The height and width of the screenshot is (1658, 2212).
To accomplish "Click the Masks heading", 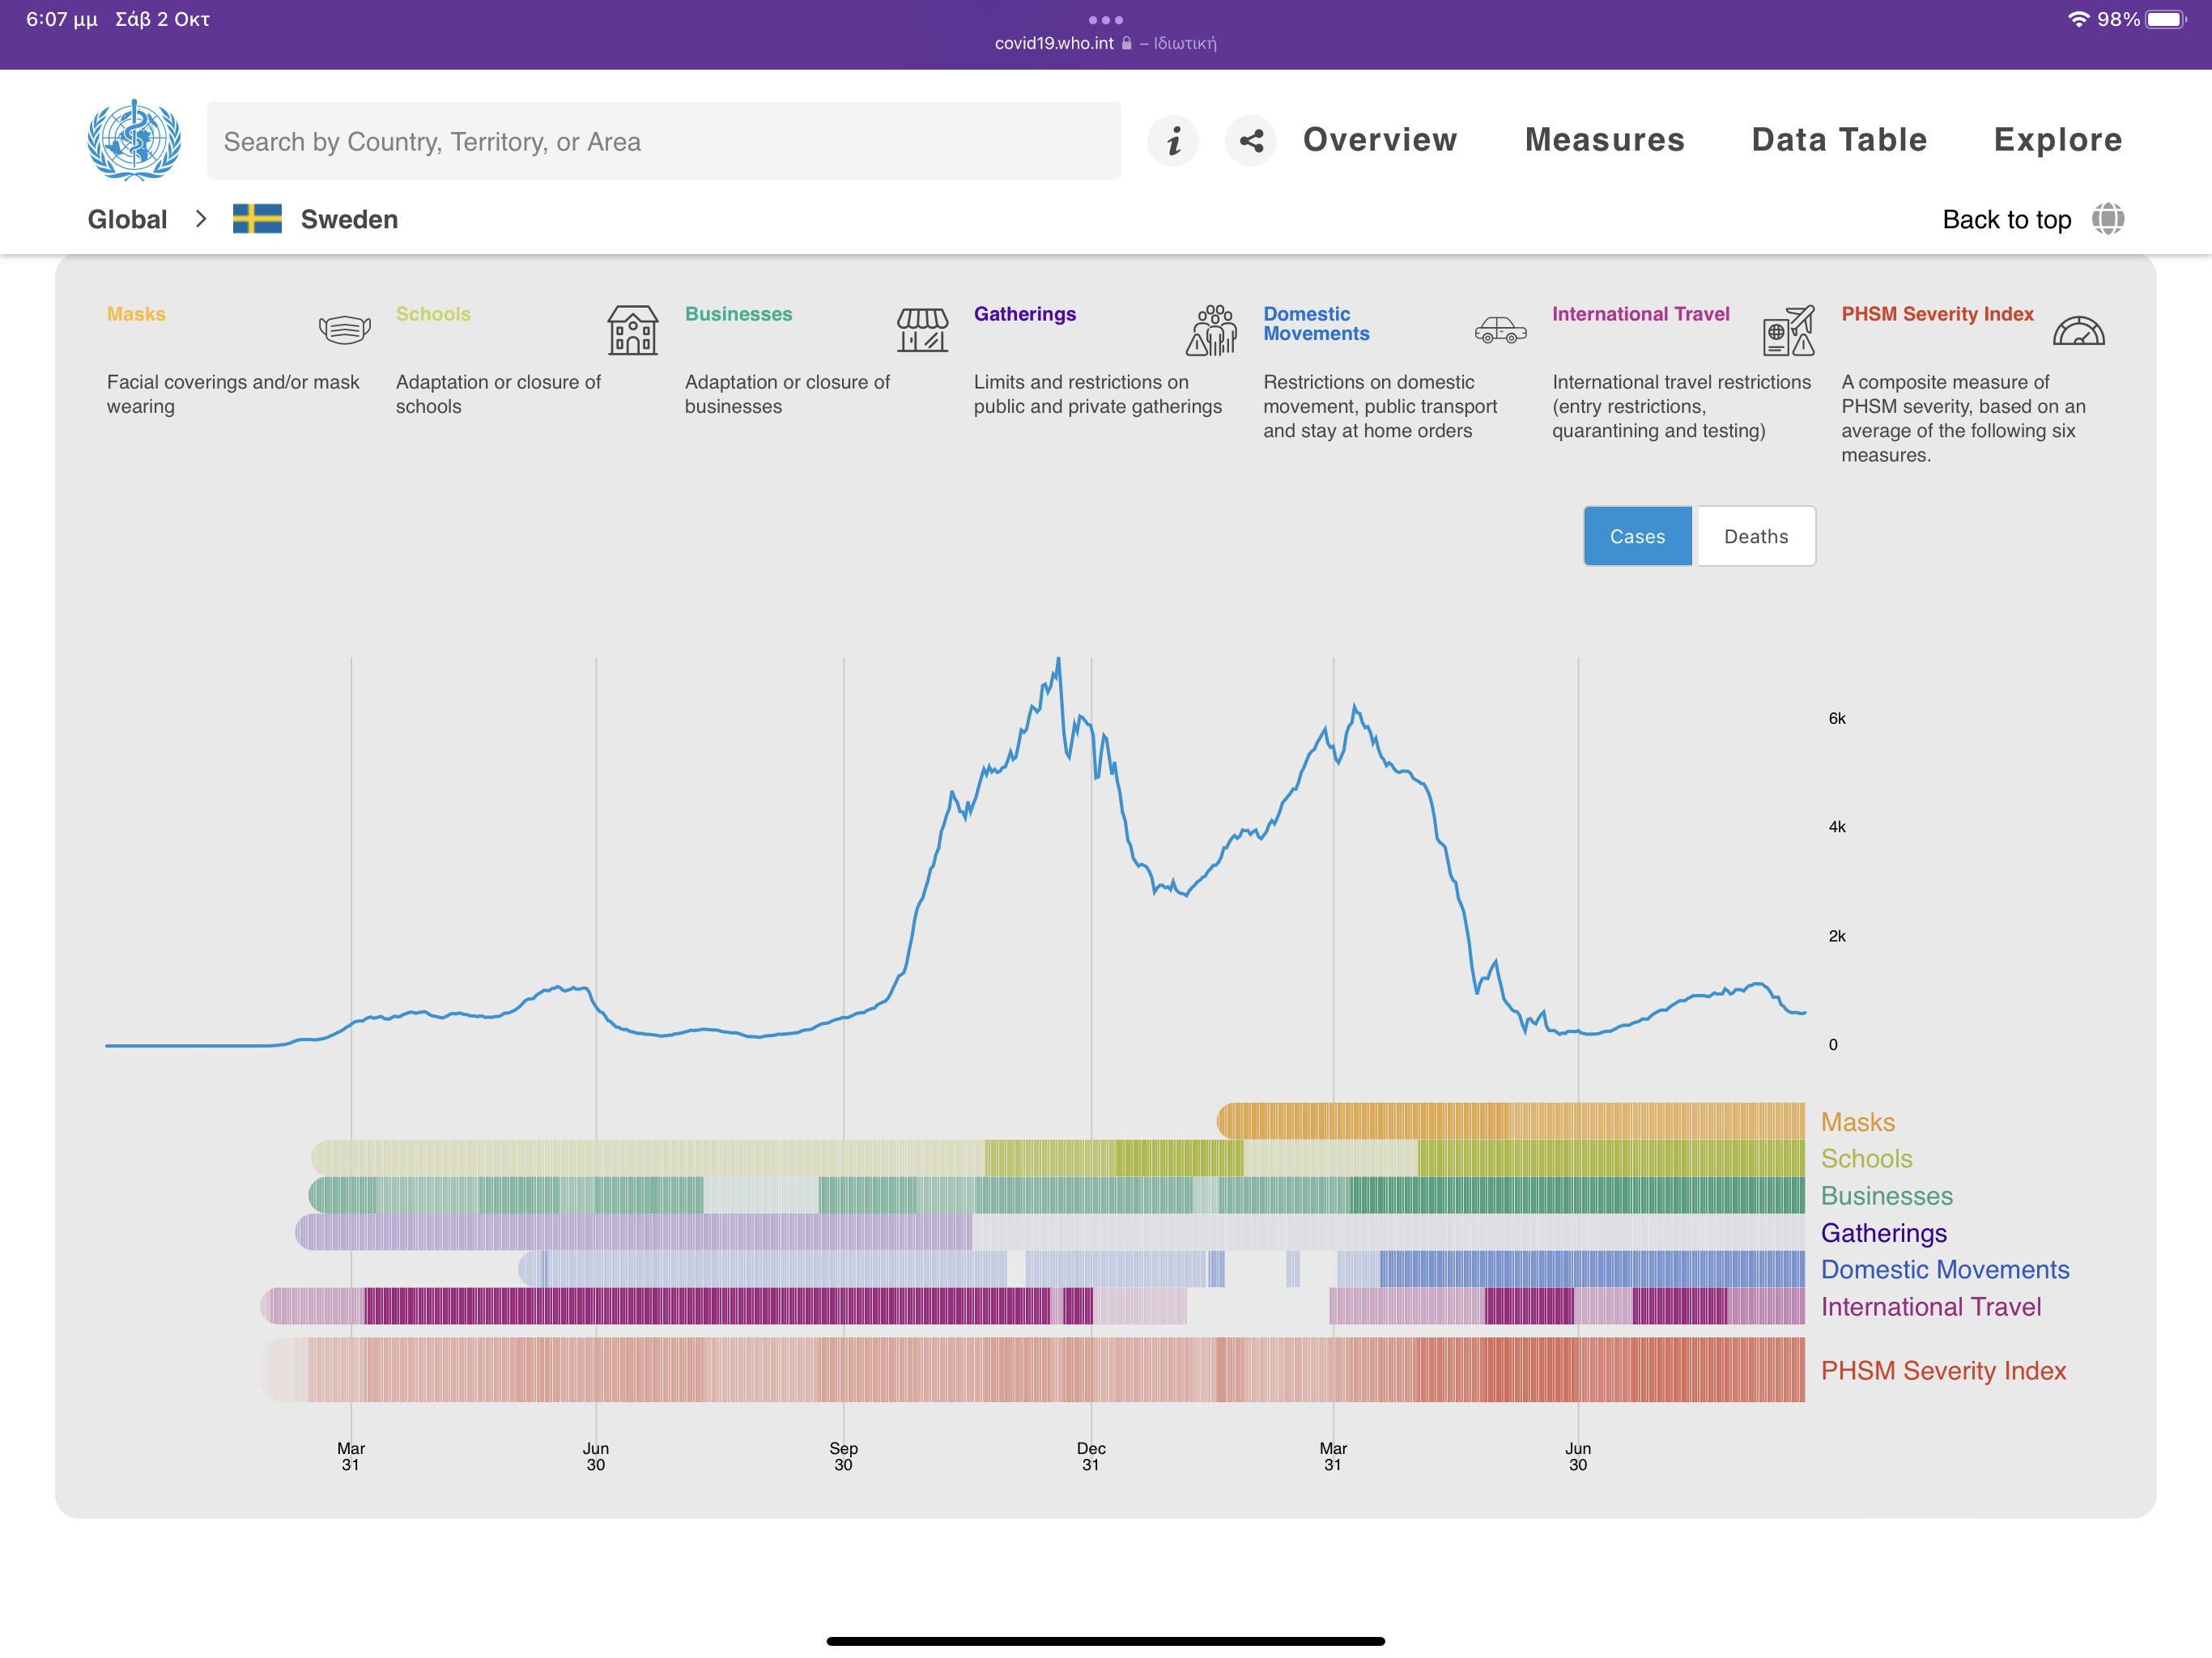I will pyautogui.click(x=136, y=314).
